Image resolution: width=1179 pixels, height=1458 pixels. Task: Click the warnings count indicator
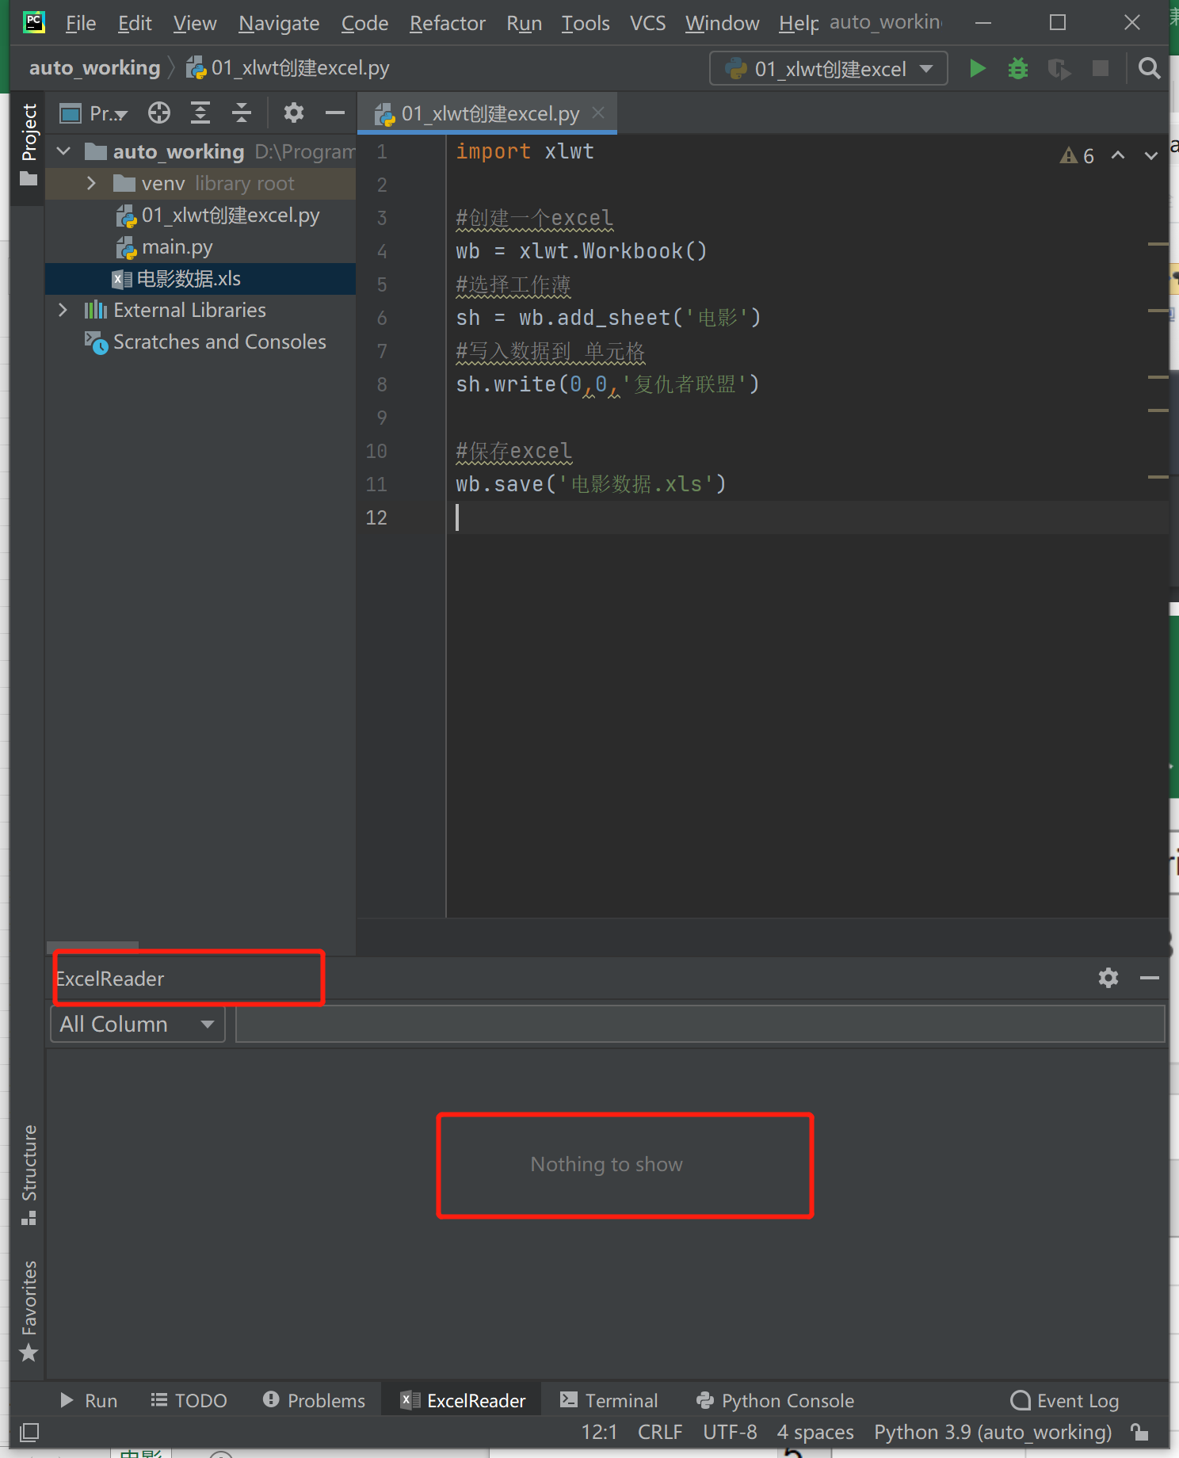point(1078,155)
